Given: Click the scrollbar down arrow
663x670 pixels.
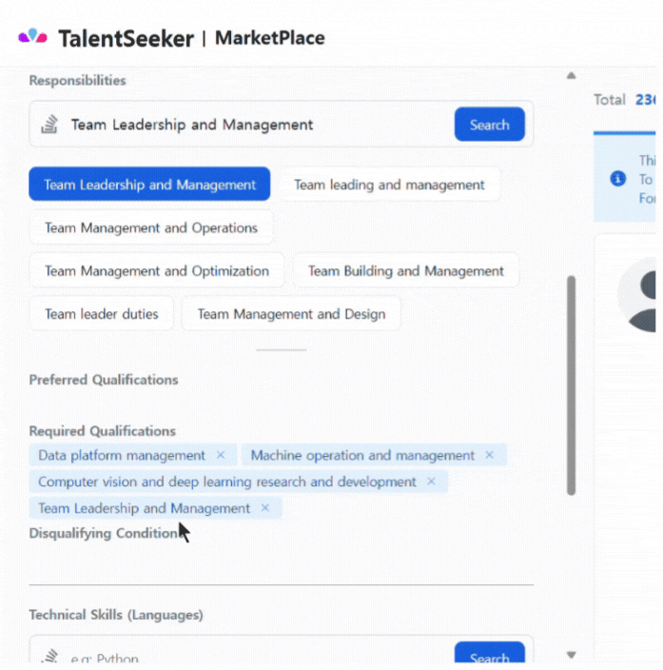Looking at the screenshot, I should point(571,655).
